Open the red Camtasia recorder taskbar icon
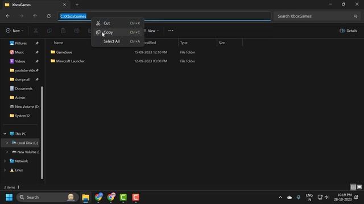364x204 pixels. click(136, 197)
